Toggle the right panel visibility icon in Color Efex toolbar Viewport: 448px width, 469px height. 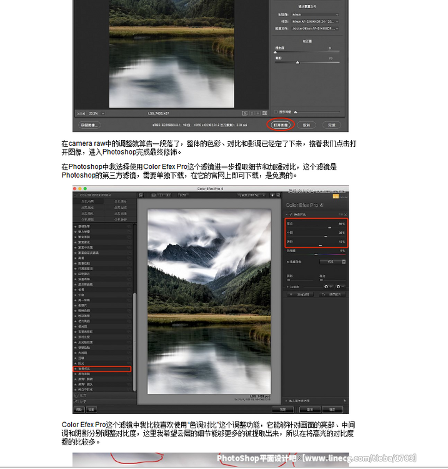278,195
